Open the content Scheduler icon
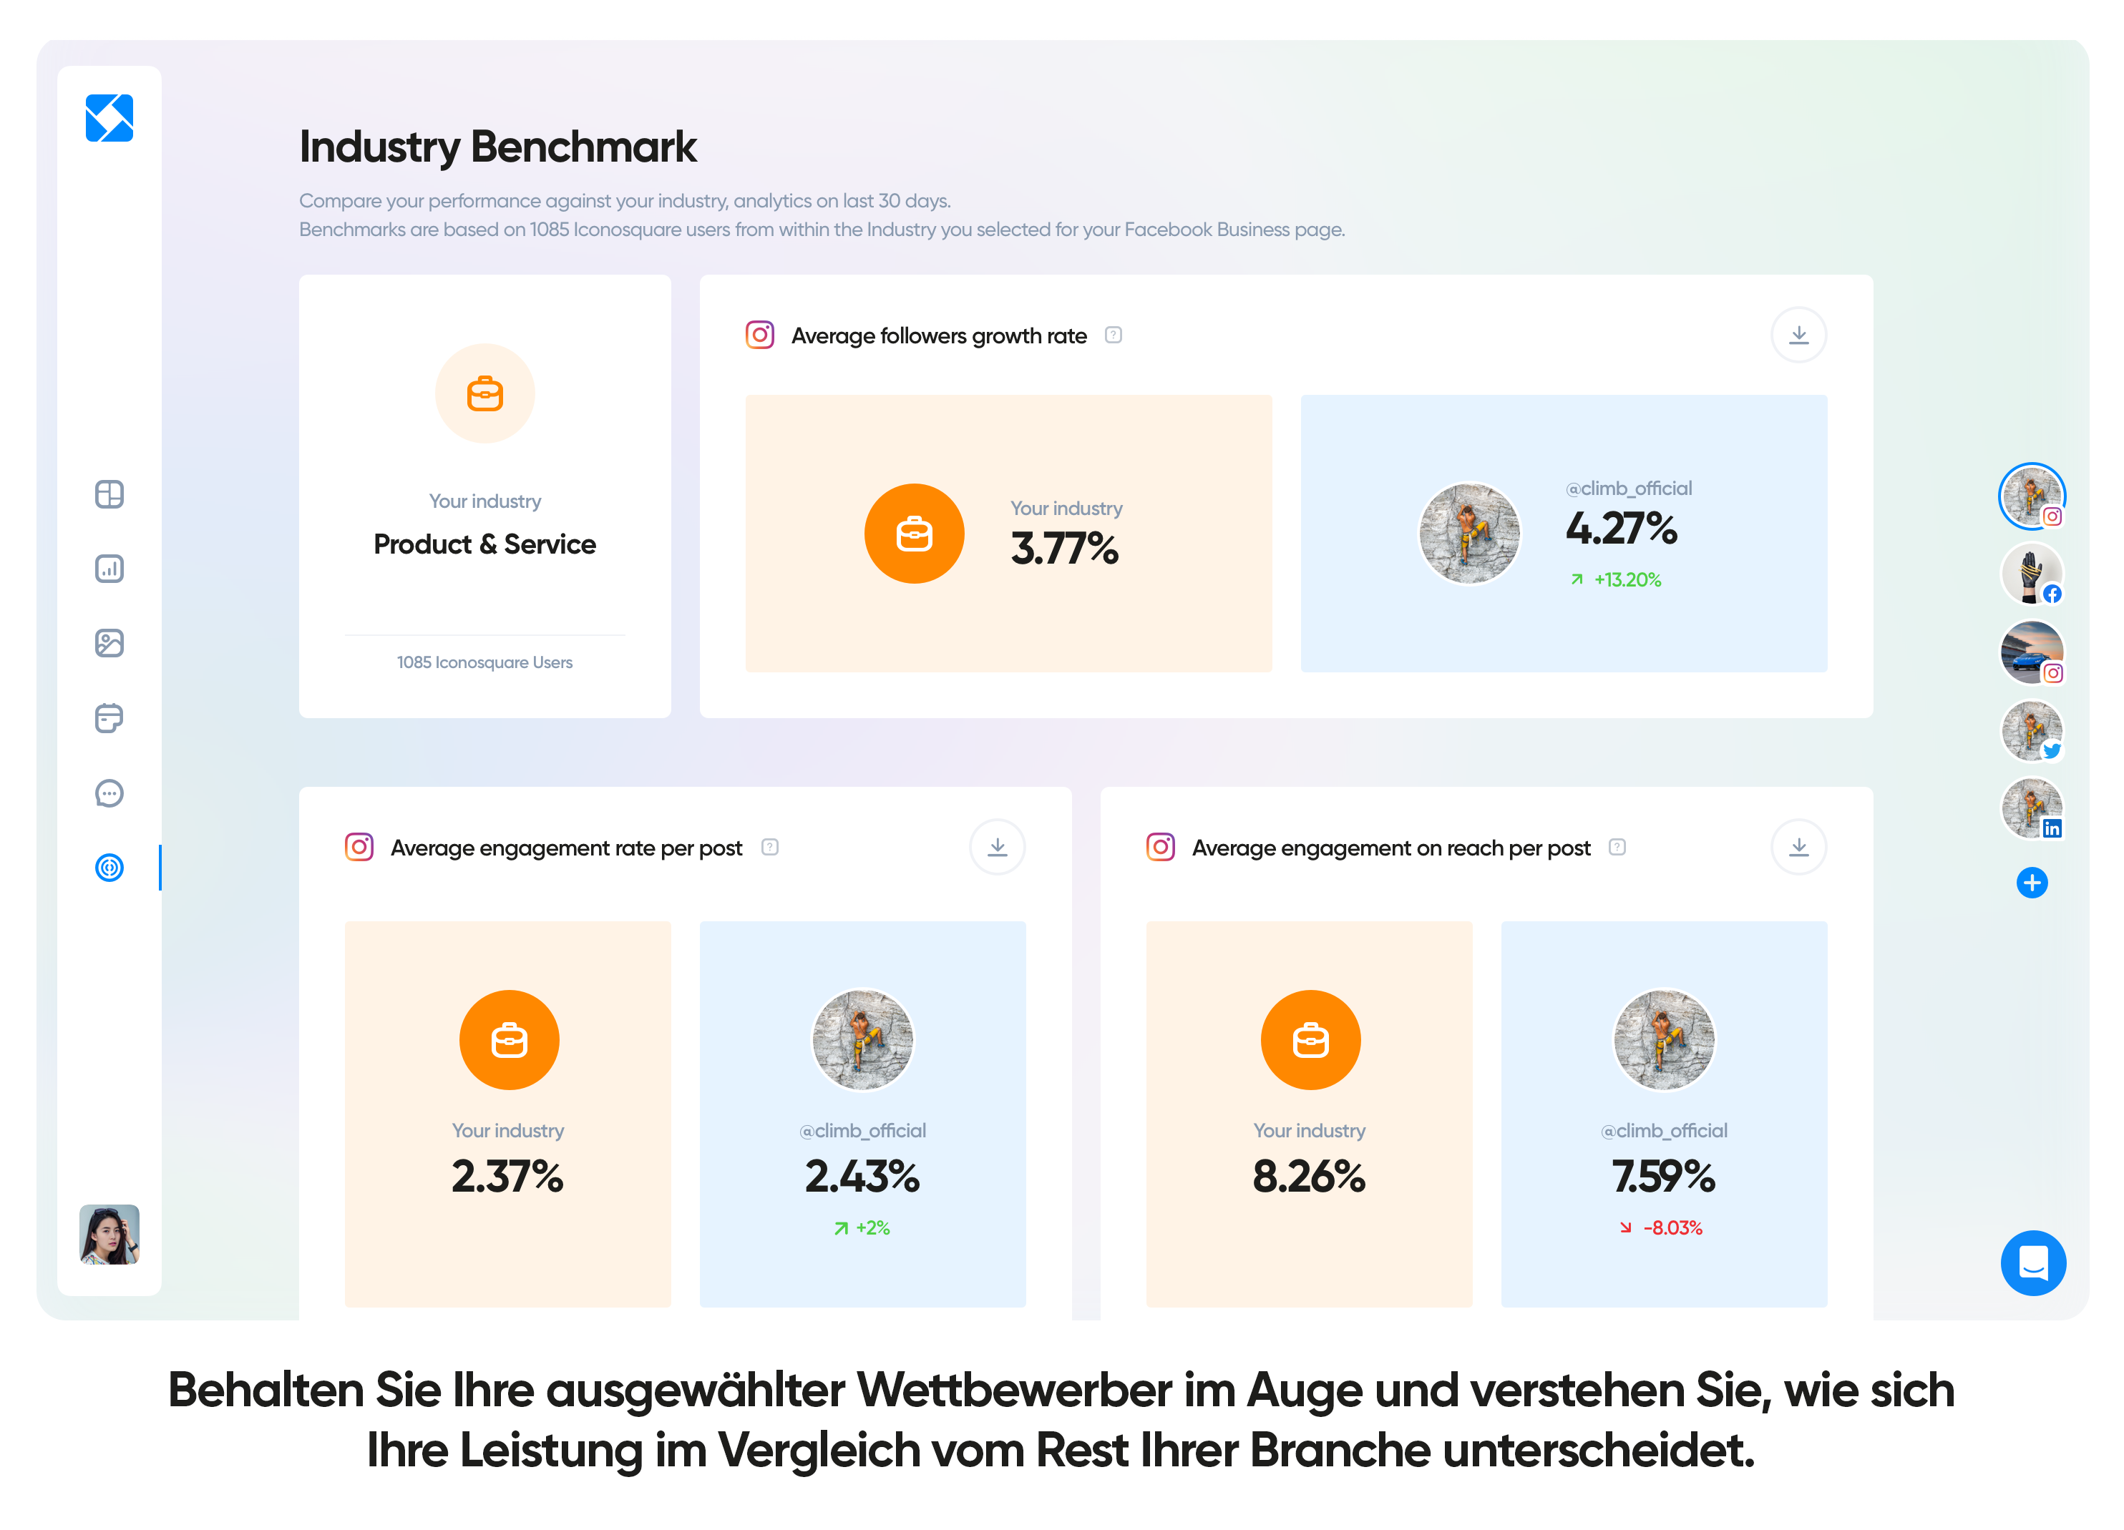 (109, 717)
